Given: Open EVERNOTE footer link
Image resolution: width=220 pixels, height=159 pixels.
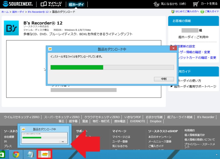Looking at the screenshot, I should tap(138, 121).
